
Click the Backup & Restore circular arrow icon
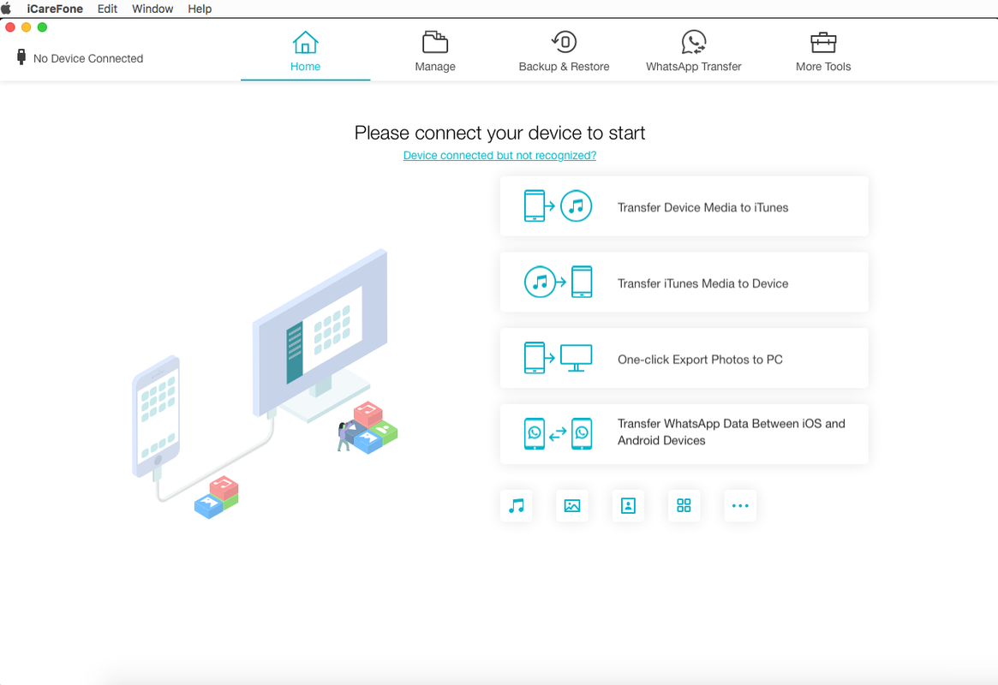pos(564,42)
